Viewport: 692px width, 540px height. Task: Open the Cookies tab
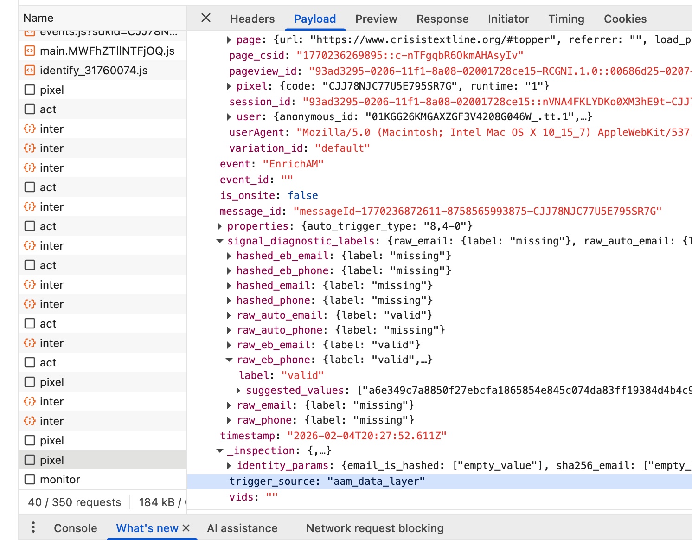pos(625,19)
